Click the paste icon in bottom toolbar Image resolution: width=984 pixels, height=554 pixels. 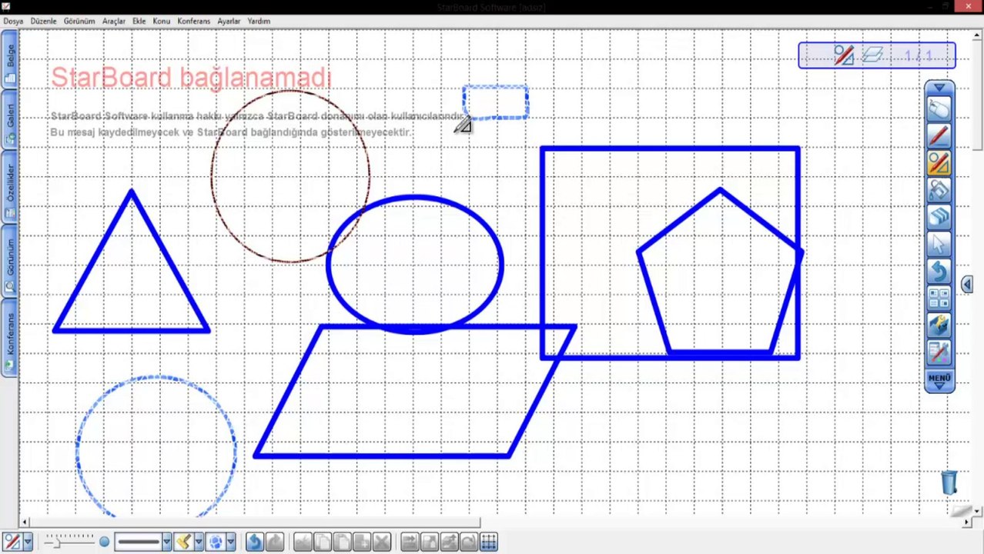coord(342,542)
